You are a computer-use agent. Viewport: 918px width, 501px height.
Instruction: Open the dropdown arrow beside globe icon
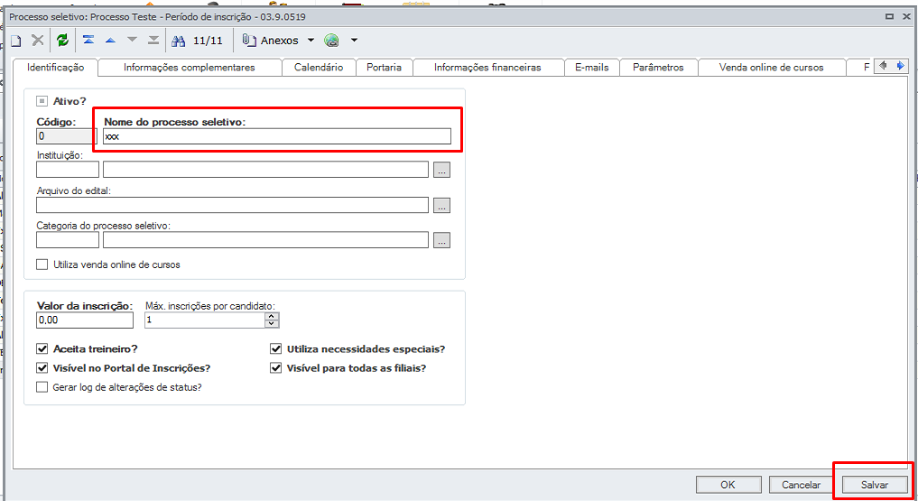click(354, 41)
